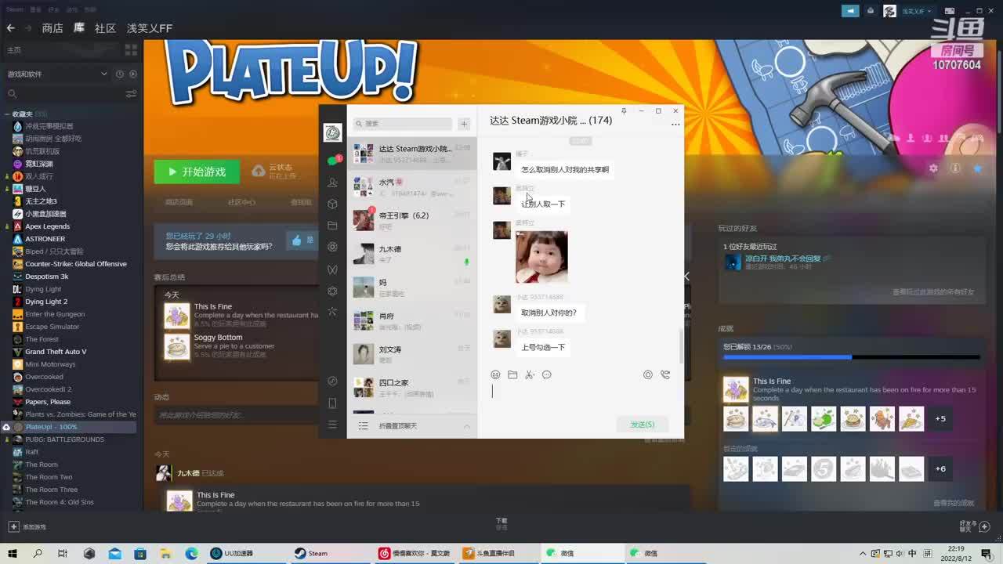The width and height of the screenshot is (1003, 564).
Task: Add a new chat with WeChat plus button
Action: (464, 124)
